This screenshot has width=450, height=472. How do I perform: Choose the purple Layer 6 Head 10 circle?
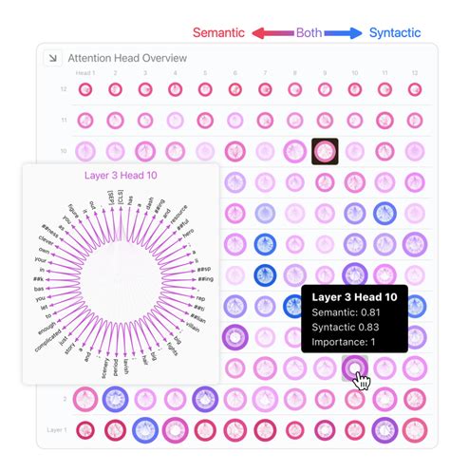click(x=355, y=275)
